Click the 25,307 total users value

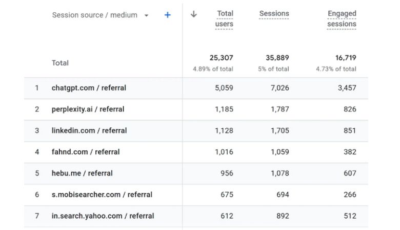[221, 58]
